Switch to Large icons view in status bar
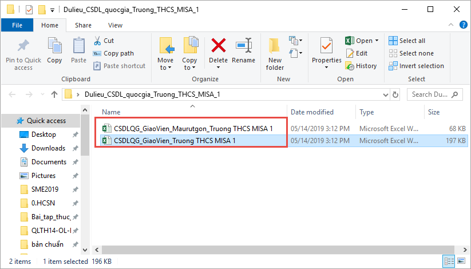The image size is (471, 269). pyautogui.click(x=461, y=261)
